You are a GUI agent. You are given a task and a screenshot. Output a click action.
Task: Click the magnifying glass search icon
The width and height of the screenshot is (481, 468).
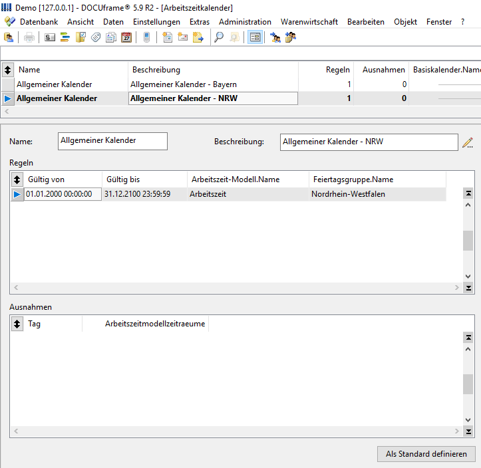(x=219, y=37)
